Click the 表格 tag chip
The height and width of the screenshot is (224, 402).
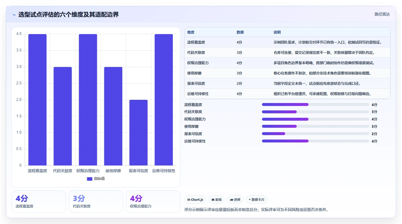tap(216, 200)
